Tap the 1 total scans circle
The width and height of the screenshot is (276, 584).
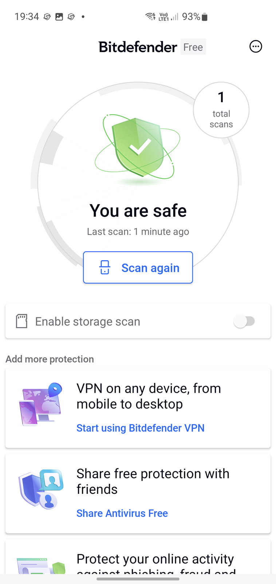tap(221, 110)
